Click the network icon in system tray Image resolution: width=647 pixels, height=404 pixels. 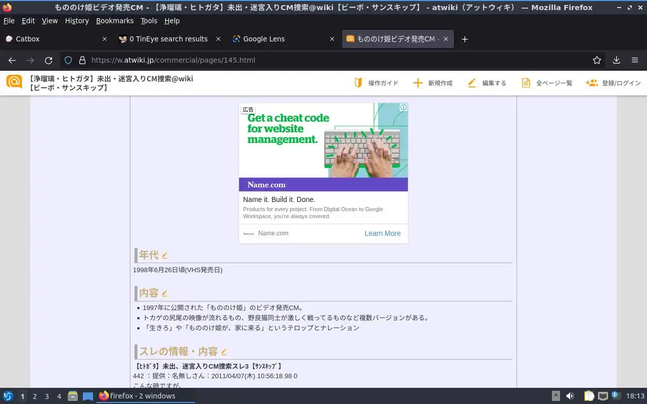click(x=603, y=396)
